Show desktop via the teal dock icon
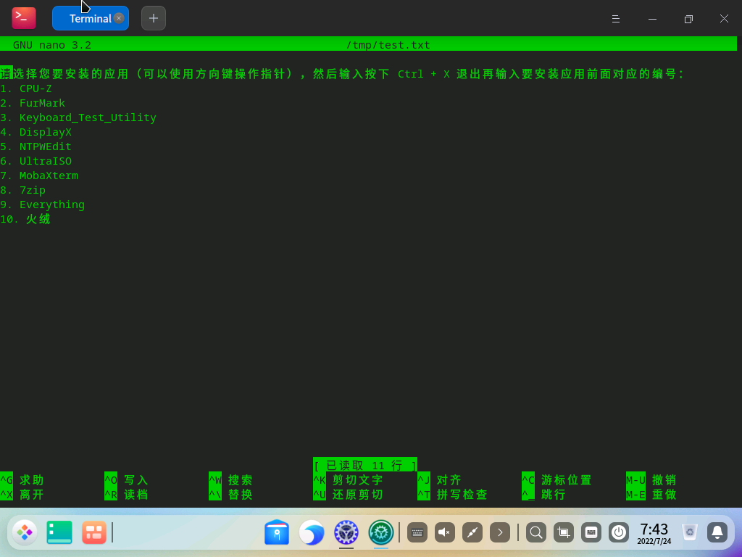This screenshot has width=742, height=557. (x=59, y=532)
